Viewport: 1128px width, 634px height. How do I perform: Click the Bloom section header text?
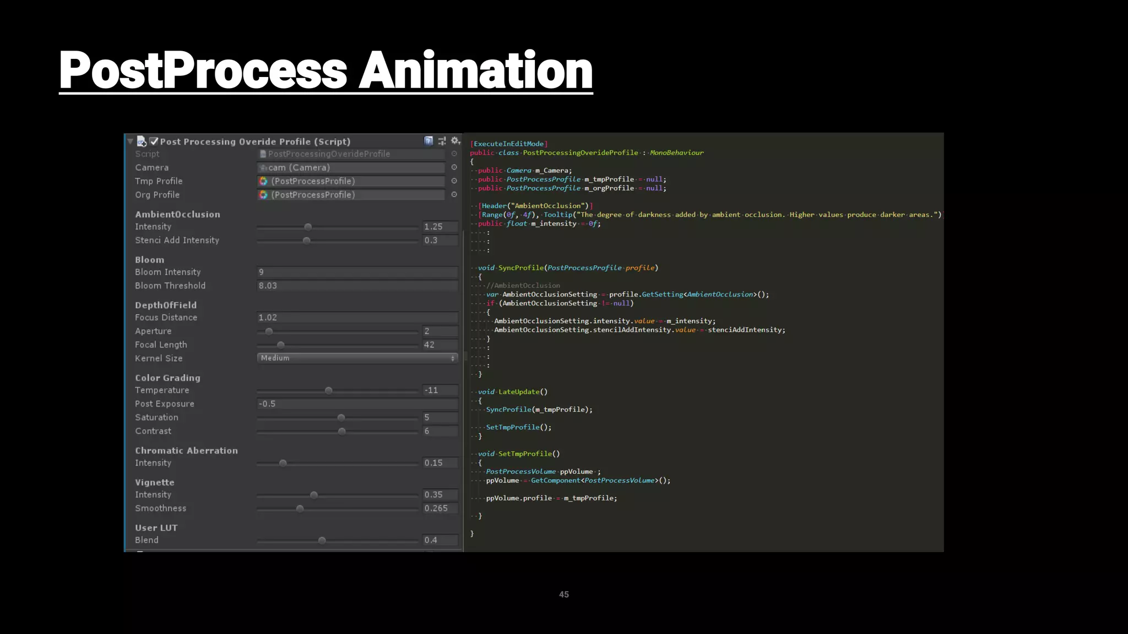tap(150, 260)
